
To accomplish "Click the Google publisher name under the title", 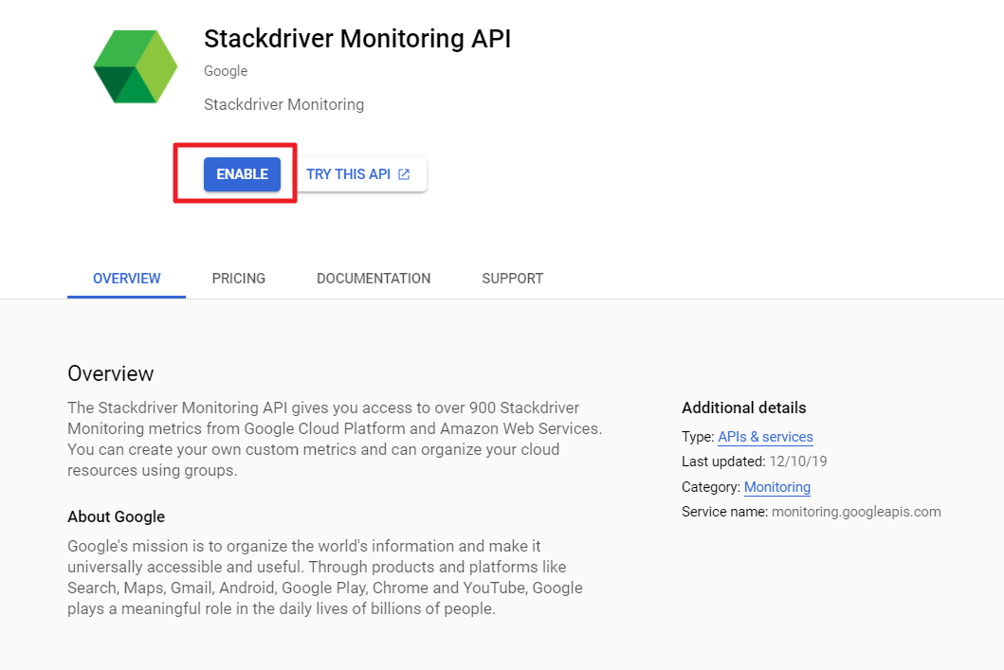I will point(226,71).
